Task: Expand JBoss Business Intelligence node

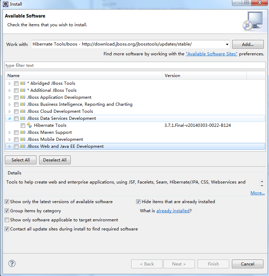Action: pyautogui.click(x=10, y=105)
